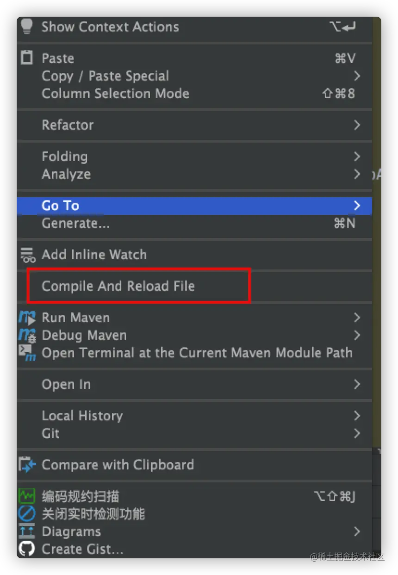Image resolution: width=398 pixels, height=575 pixels.
Task: Select Column Selection Mode entry
Action: tap(194, 94)
